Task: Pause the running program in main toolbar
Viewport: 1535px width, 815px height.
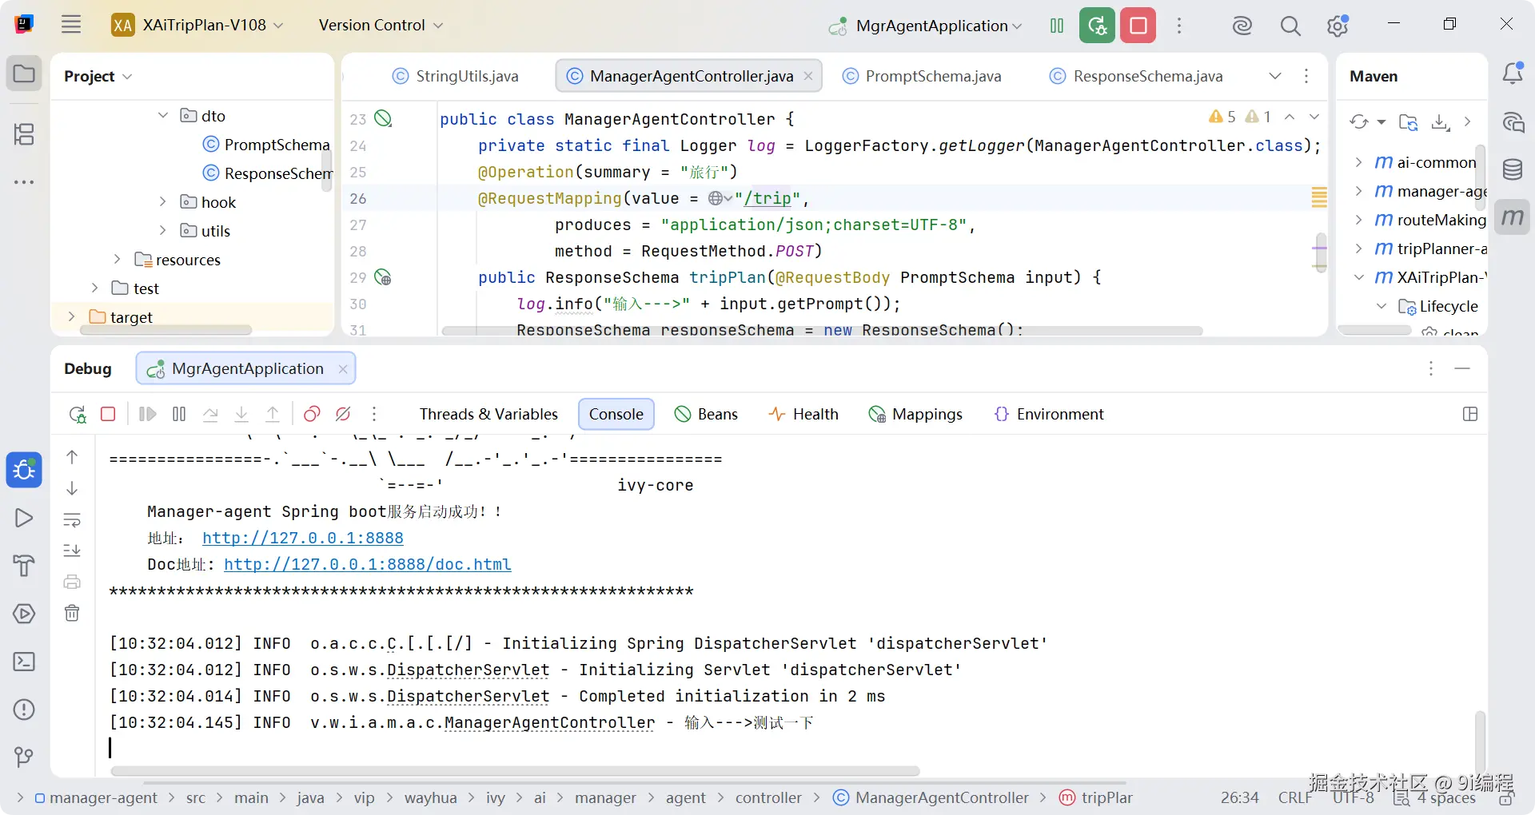Action: (1057, 26)
